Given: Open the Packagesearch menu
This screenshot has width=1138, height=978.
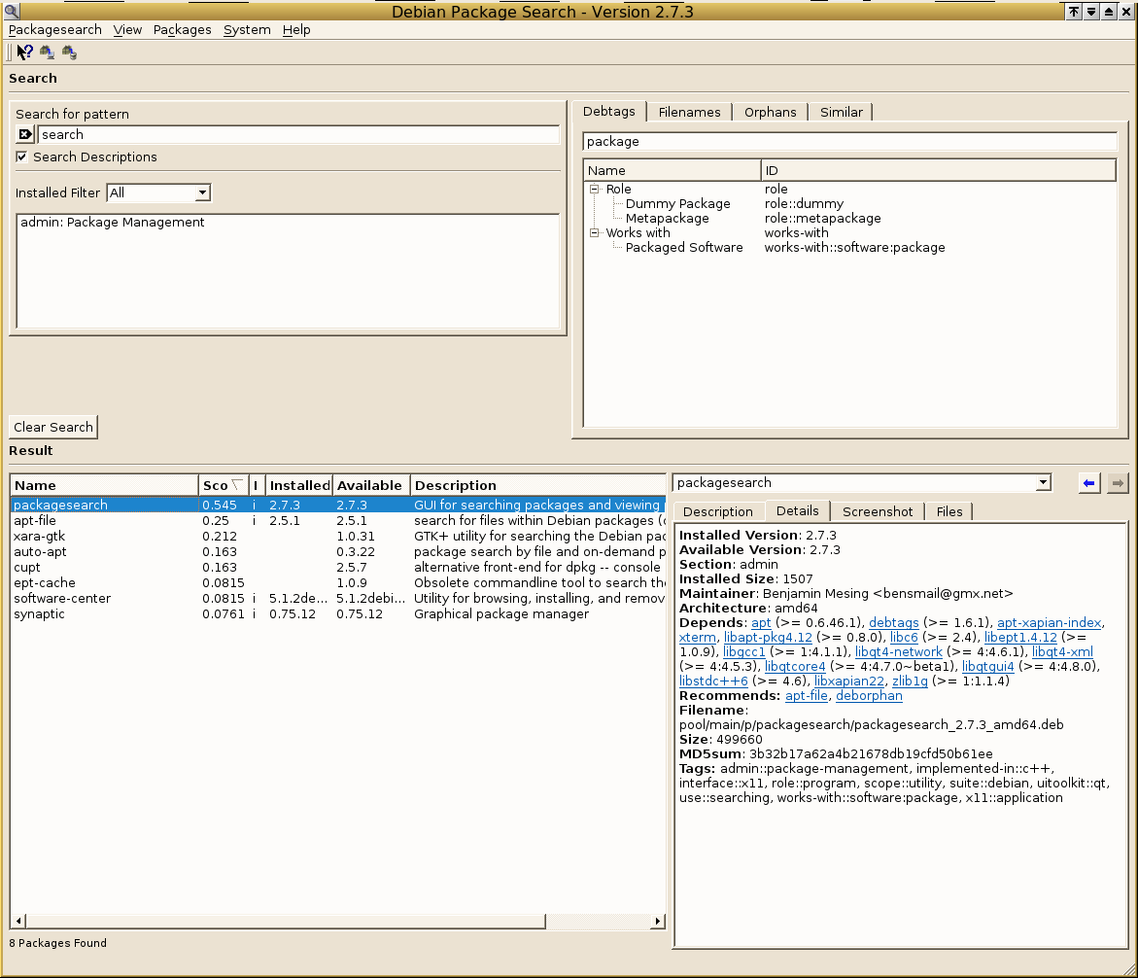Looking at the screenshot, I should coord(55,30).
